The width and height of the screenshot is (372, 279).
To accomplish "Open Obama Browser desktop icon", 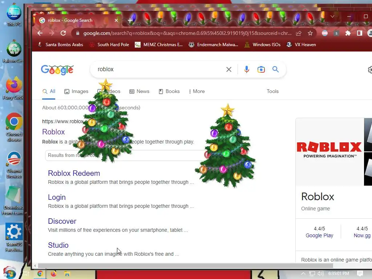I will [14, 165].
